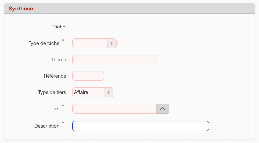Click the Tiers field label
The height and width of the screenshot is (143, 259).
[54, 109]
